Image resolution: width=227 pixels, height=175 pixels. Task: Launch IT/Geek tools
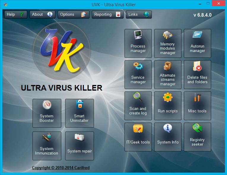138,137
